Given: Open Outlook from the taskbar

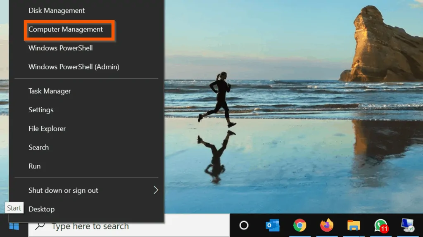Looking at the screenshot, I should pyautogui.click(x=273, y=225).
